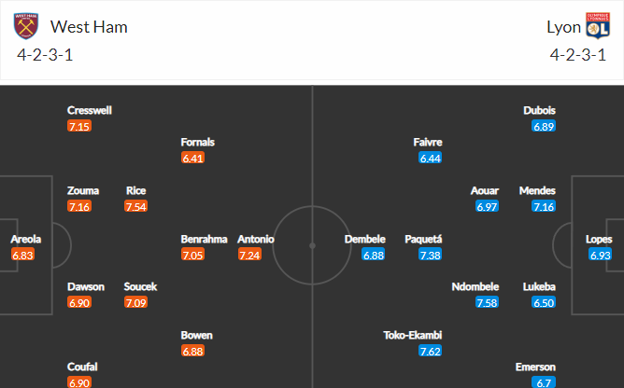Select Dubois in Lyon's defence
Screen dimensions: 624x388
(x=542, y=110)
